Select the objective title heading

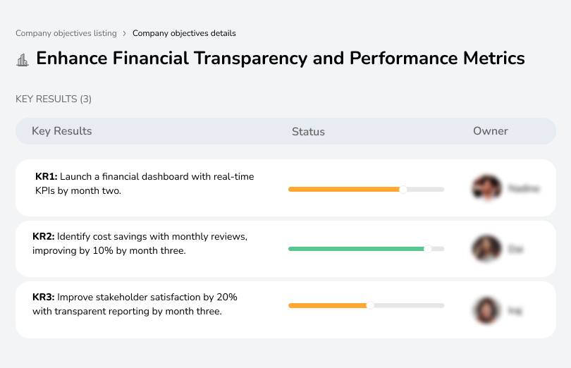[281, 59]
